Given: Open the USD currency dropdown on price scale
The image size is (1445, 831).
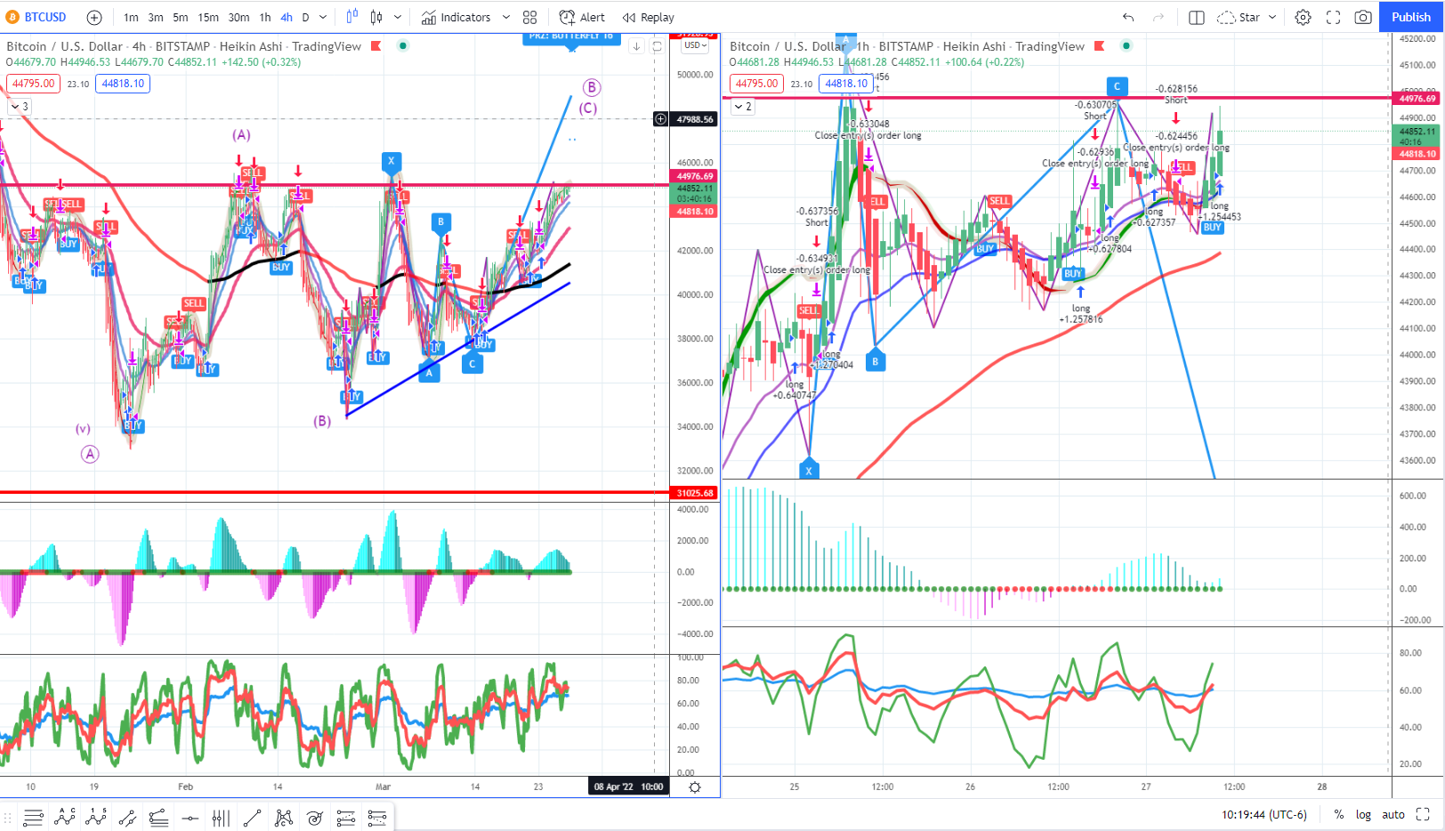Looking at the screenshot, I should click(x=695, y=45).
